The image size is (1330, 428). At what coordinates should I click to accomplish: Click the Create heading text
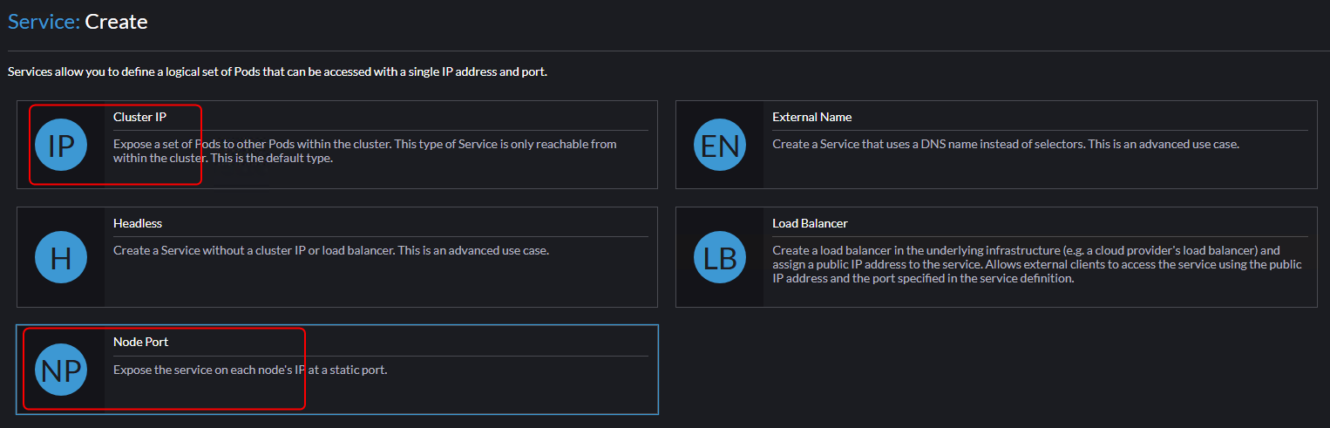[x=116, y=22]
